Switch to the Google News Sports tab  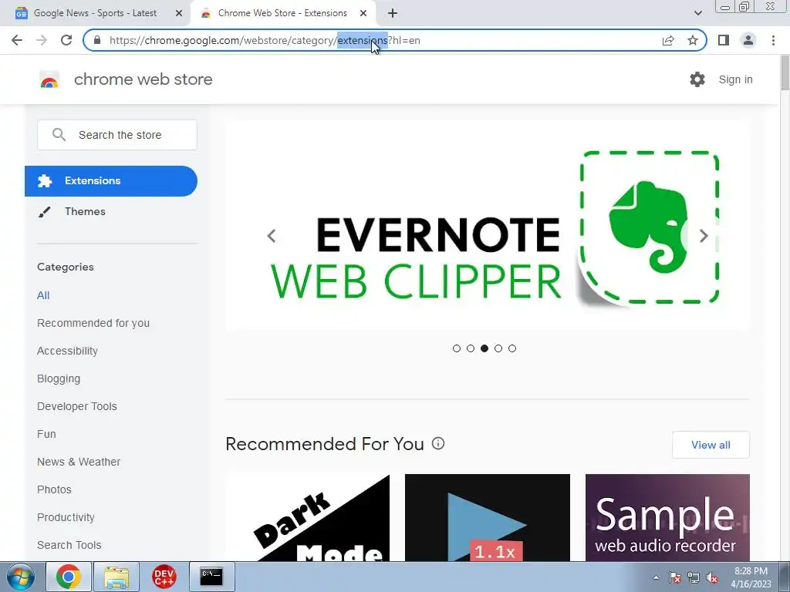96,13
